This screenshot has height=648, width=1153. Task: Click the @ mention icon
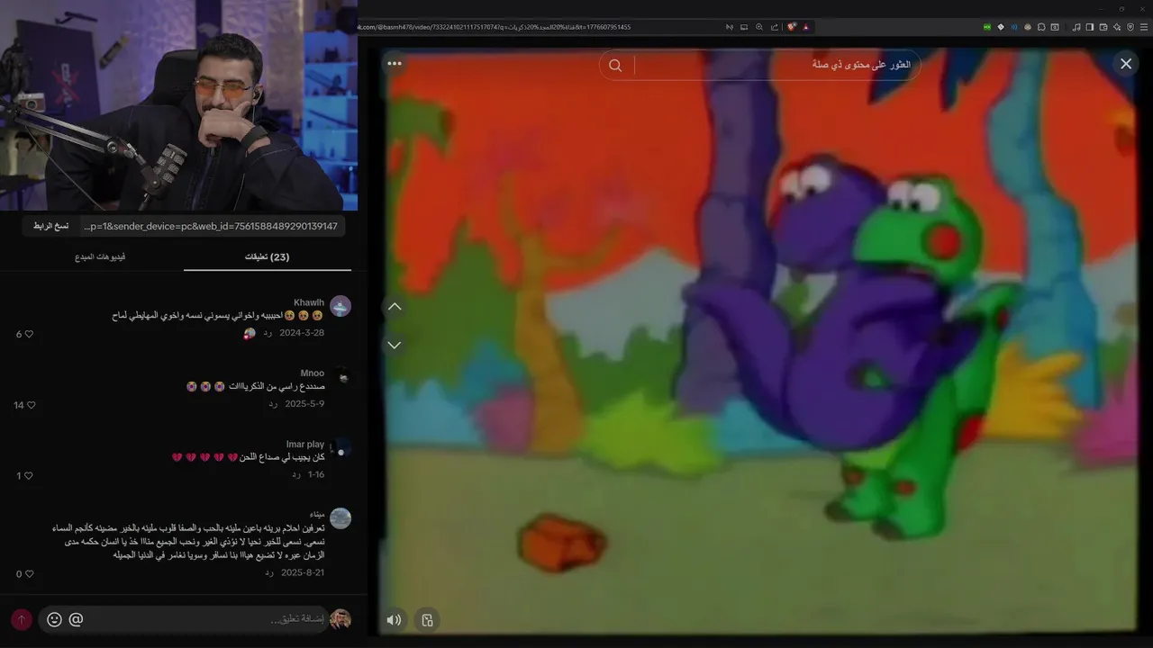pyautogui.click(x=76, y=619)
